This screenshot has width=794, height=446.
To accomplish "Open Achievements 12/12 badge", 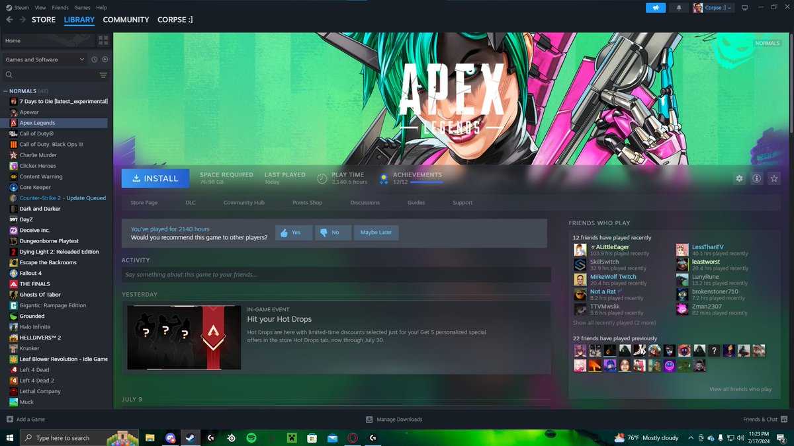I will point(410,178).
